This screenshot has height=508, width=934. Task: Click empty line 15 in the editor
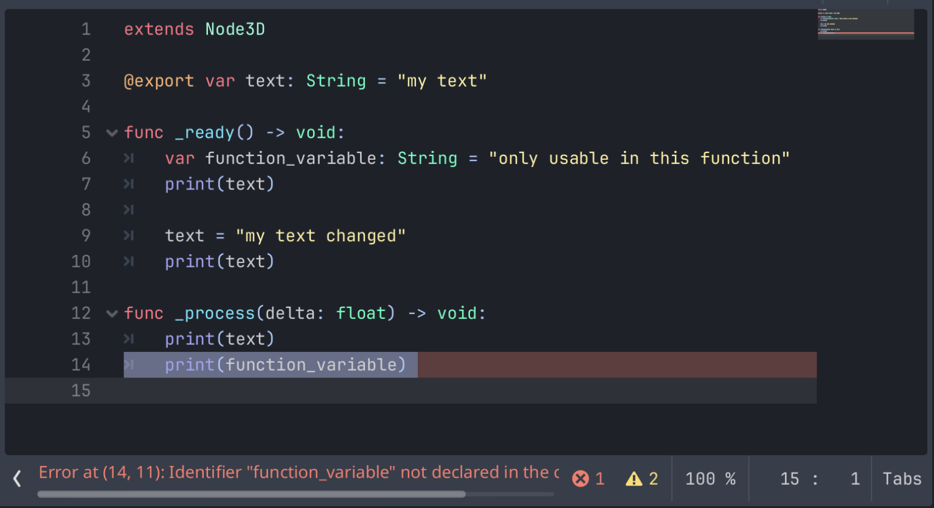pos(243,391)
